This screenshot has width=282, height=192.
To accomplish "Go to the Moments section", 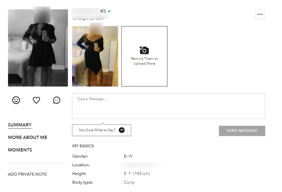I will (x=20, y=150).
